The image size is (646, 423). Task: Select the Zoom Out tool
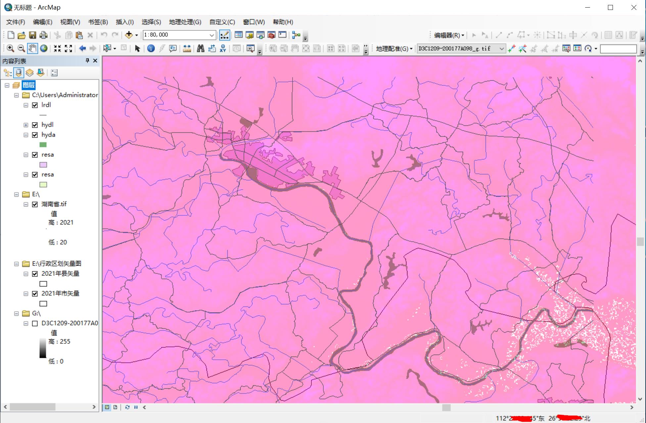21,49
